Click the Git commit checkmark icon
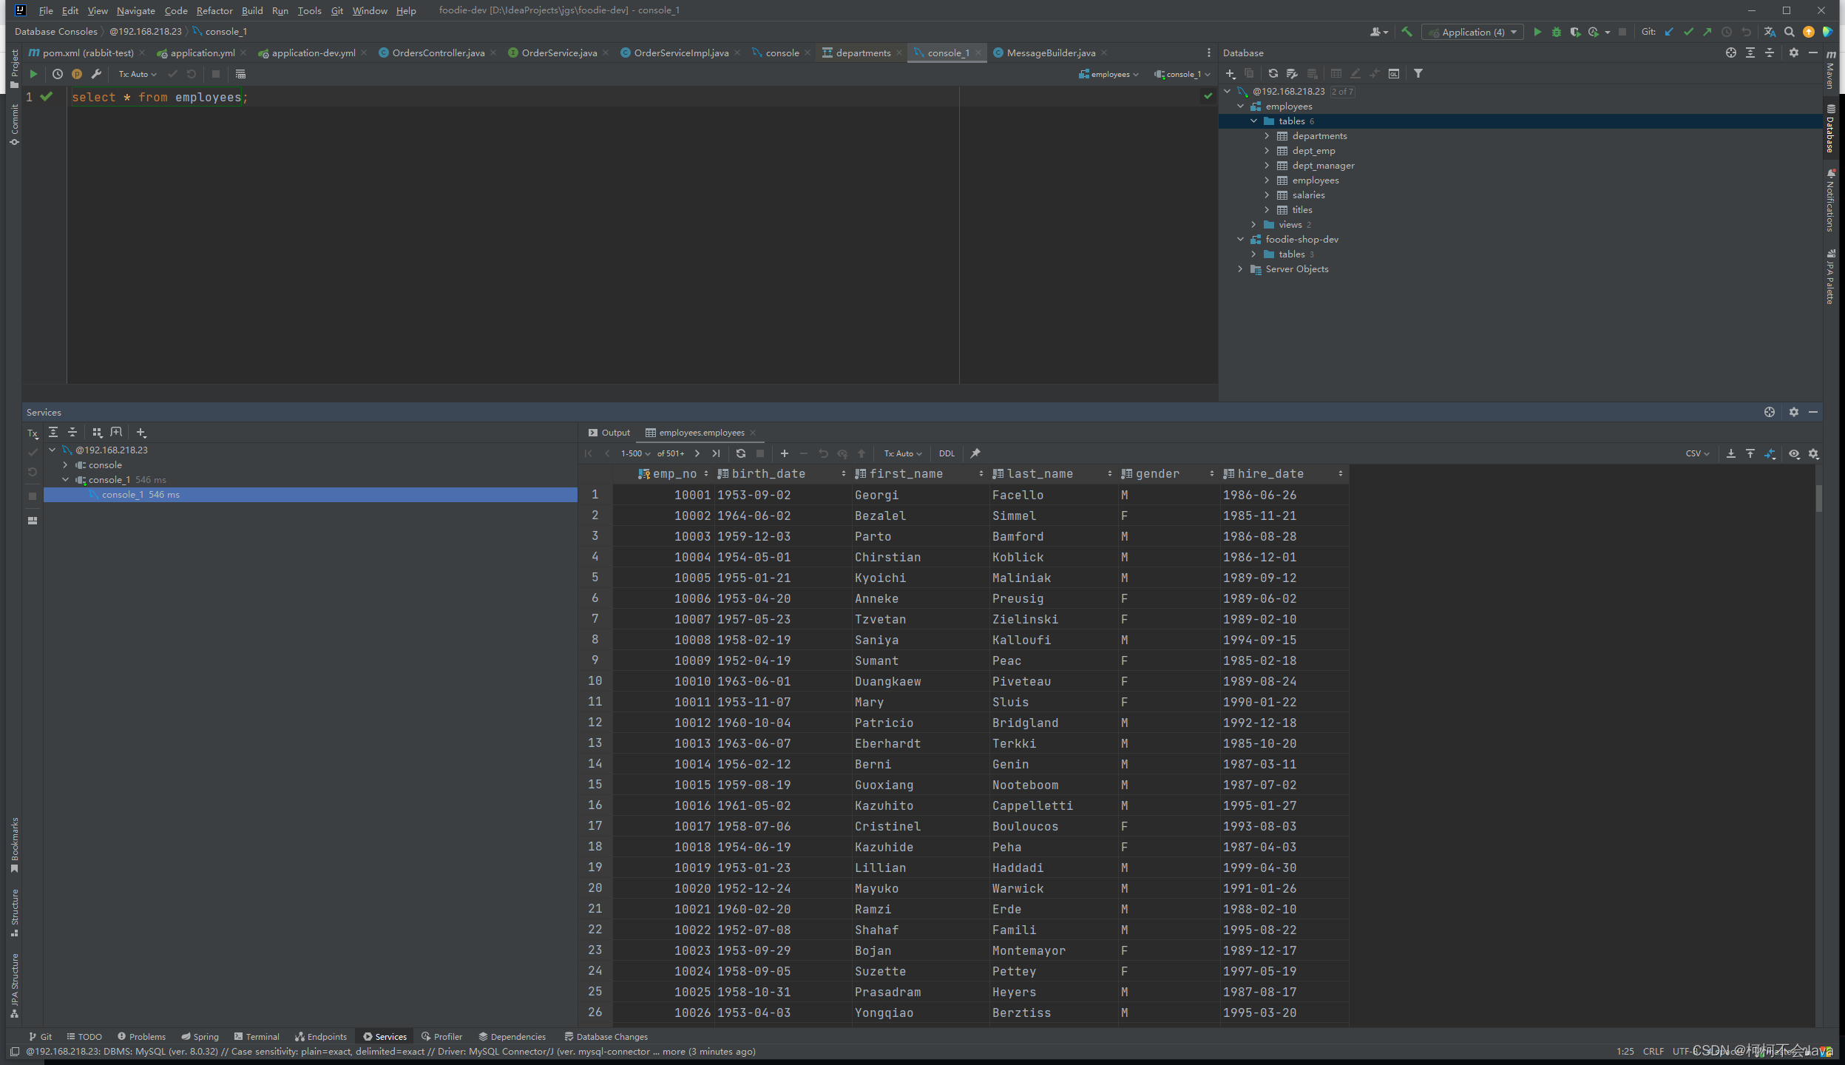Viewport: 1845px width, 1065px height. pyautogui.click(x=1688, y=32)
